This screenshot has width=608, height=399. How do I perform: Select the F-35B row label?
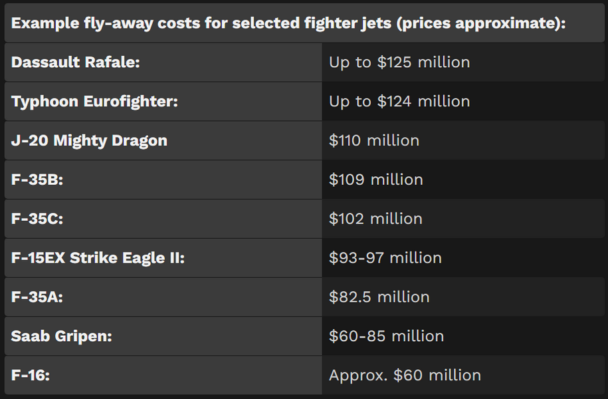click(x=163, y=180)
